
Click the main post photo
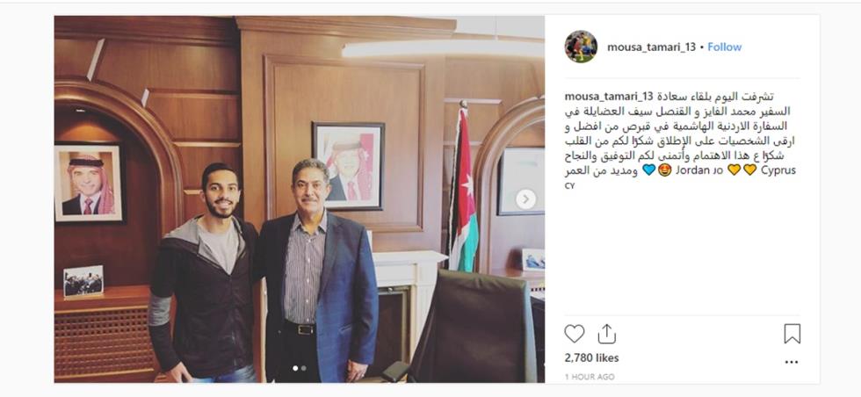tap(300, 198)
